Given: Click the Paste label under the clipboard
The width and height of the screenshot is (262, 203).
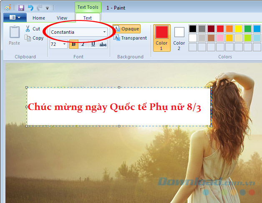Looking at the screenshot, I should 14,43.
